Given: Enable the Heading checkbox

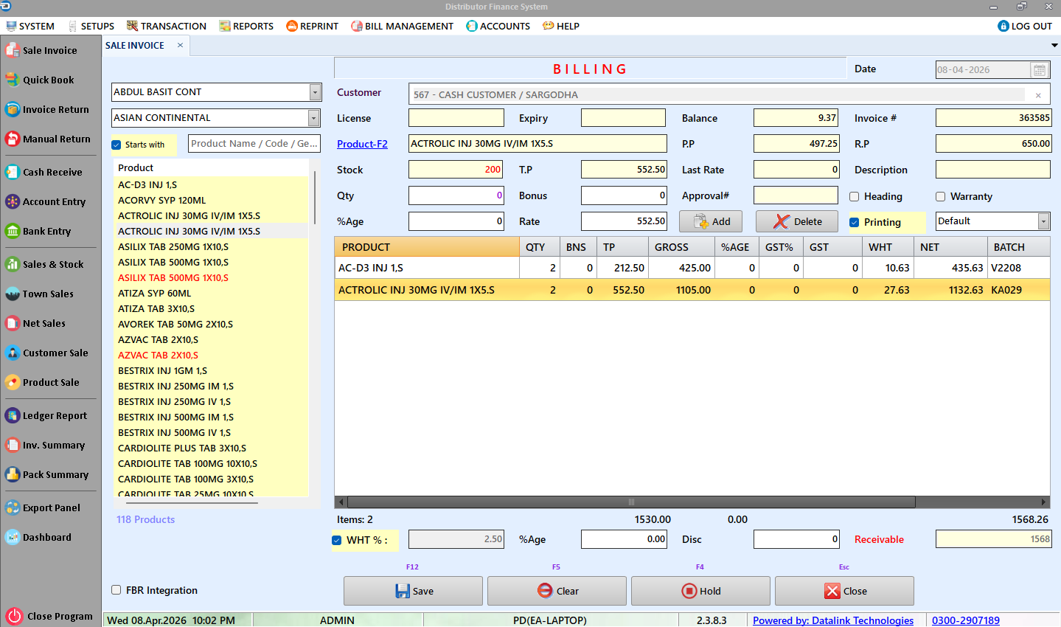Looking at the screenshot, I should point(855,196).
